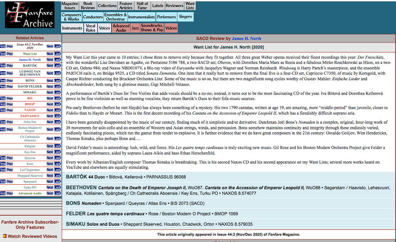Click the Last icon beside Advanced Audio
Screen dimensions: 396x242
point(58,193)
